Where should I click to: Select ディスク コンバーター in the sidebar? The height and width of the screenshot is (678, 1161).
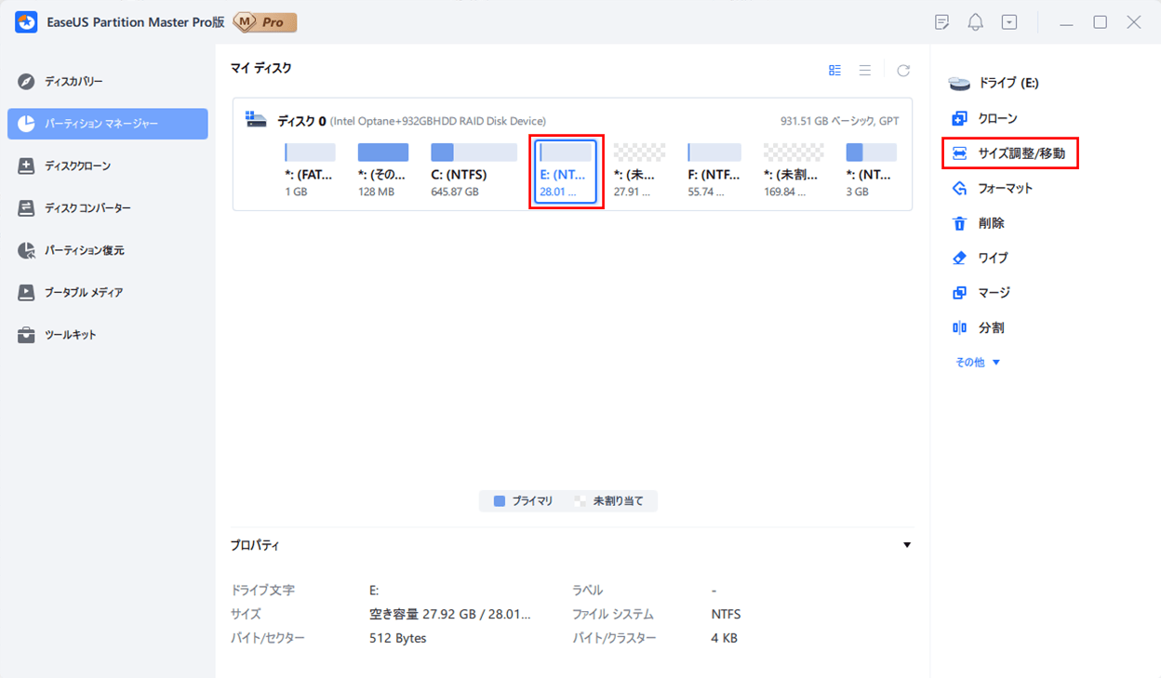pos(87,208)
